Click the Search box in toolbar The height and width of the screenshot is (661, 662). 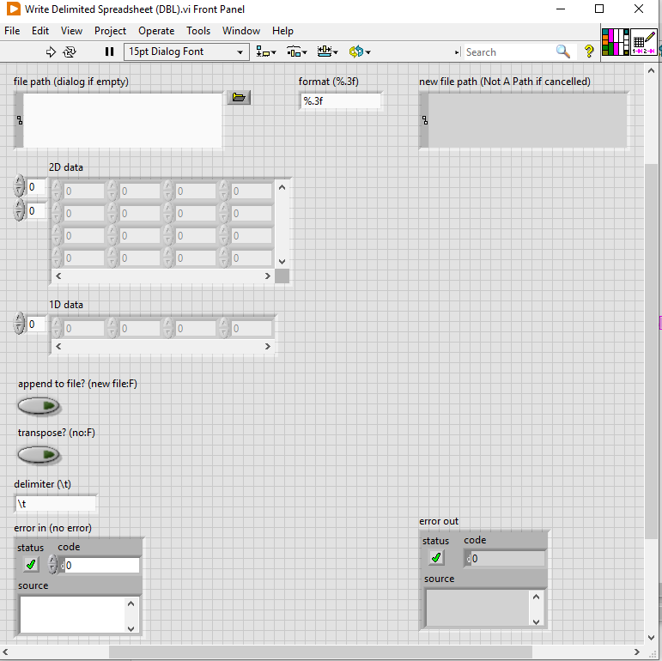pyautogui.click(x=509, y=52)
